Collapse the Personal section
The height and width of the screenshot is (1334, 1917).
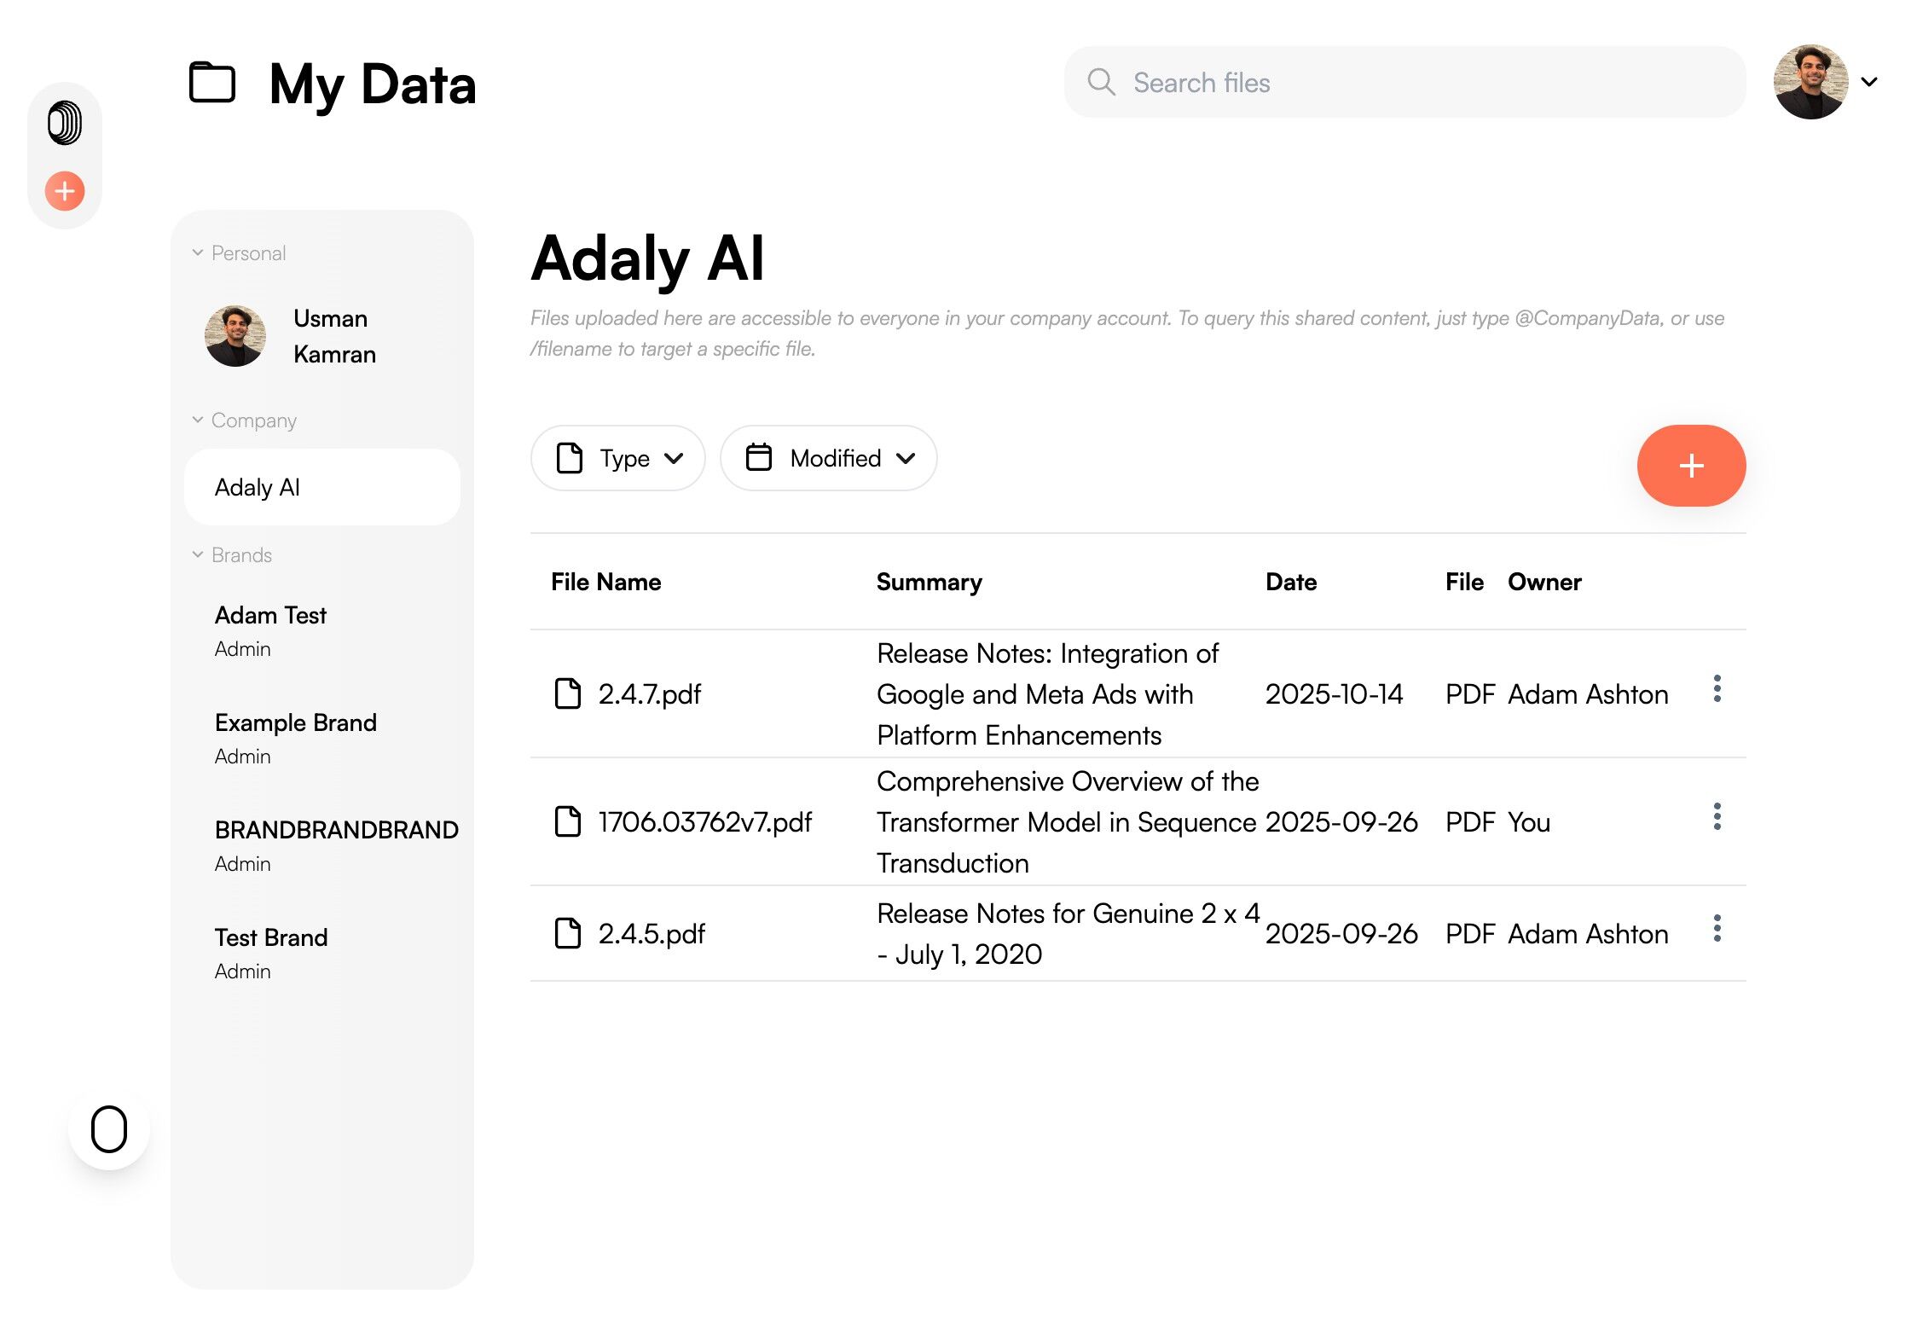click(198, 252)
